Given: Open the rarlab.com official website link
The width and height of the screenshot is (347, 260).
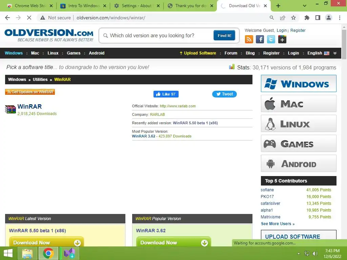Looking at the screenshot, I should tap(178, 106).
